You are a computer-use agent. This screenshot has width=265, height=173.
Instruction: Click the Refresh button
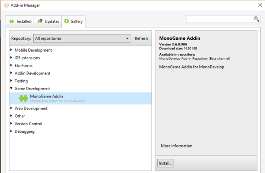click(141, 38)
